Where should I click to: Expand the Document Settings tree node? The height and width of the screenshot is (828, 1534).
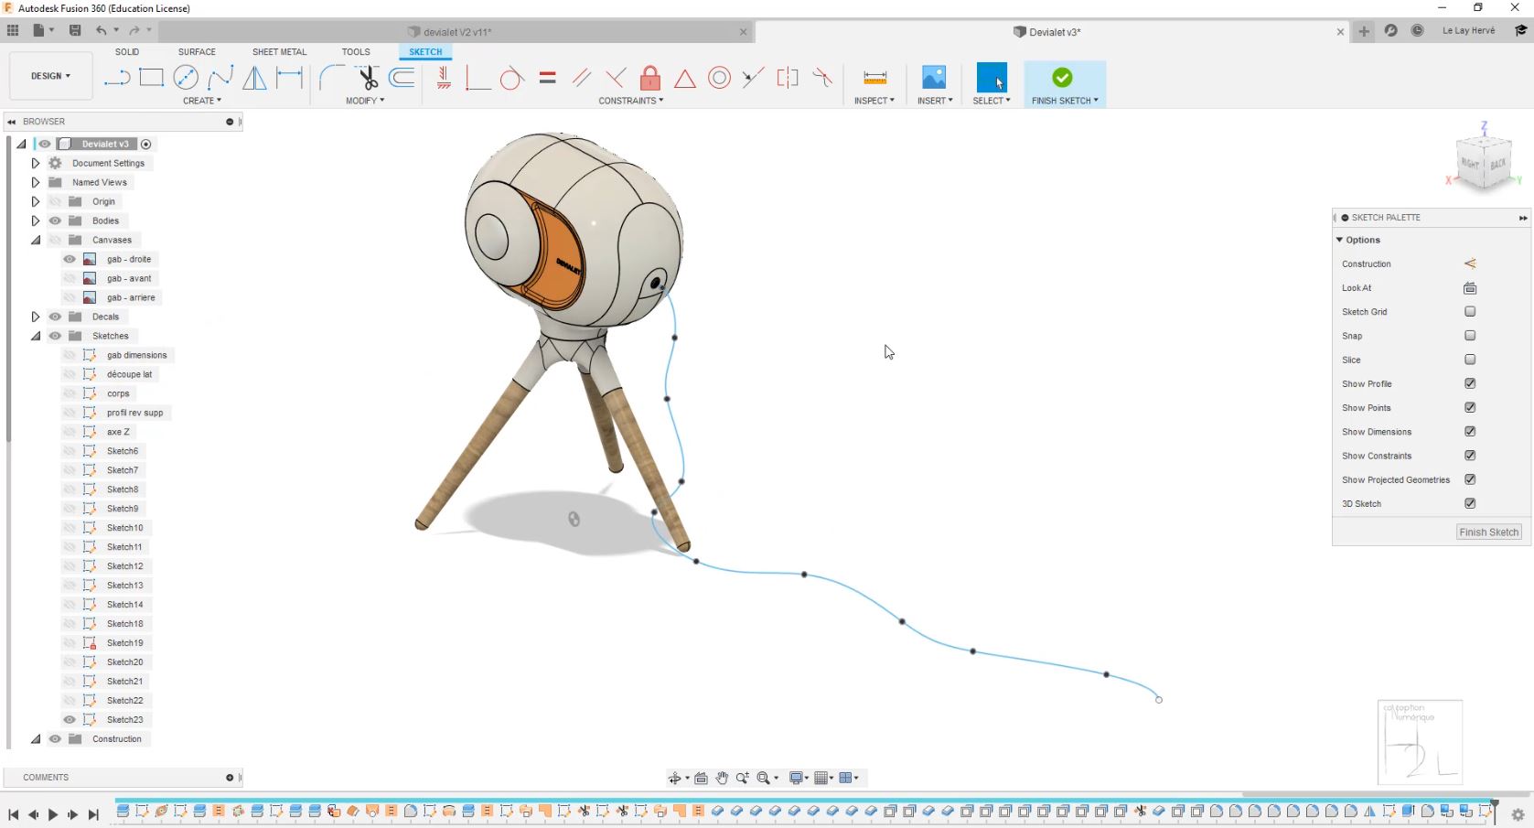36,163
